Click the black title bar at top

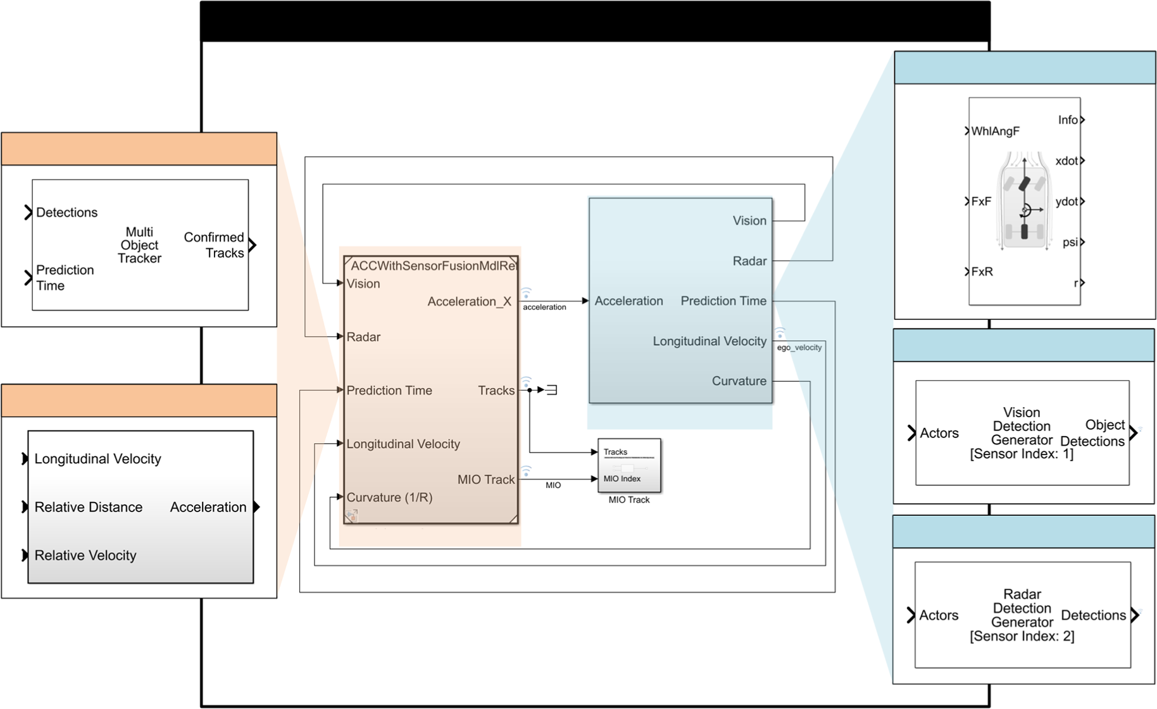coord(595,21)
